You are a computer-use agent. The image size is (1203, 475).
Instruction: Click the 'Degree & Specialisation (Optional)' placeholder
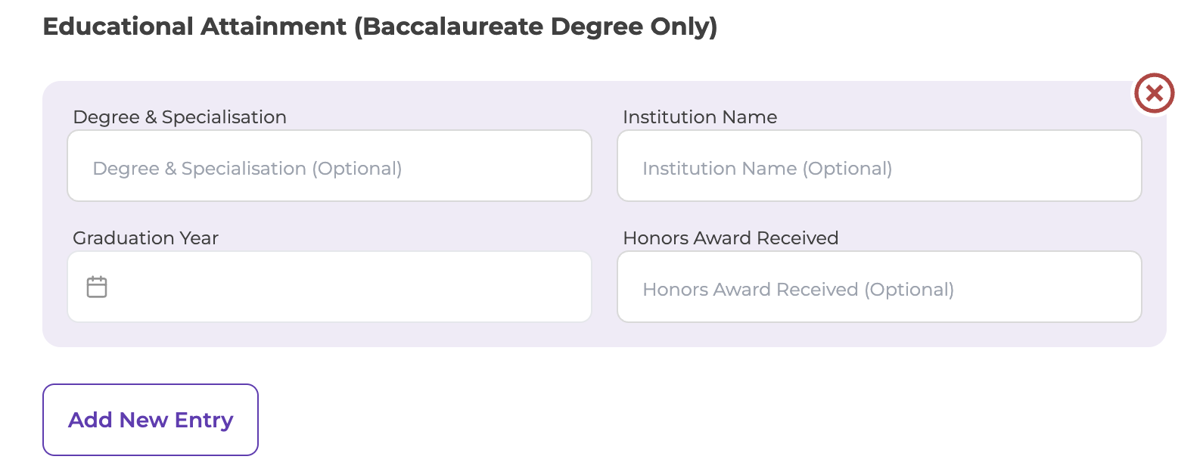247,169
